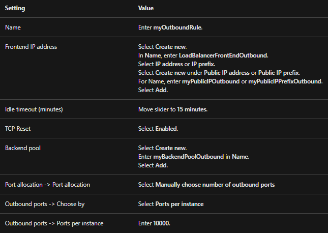Click myPublicIPOutbound name text
328x233 pixels.
pyautogui.click(x=211, y=81)
